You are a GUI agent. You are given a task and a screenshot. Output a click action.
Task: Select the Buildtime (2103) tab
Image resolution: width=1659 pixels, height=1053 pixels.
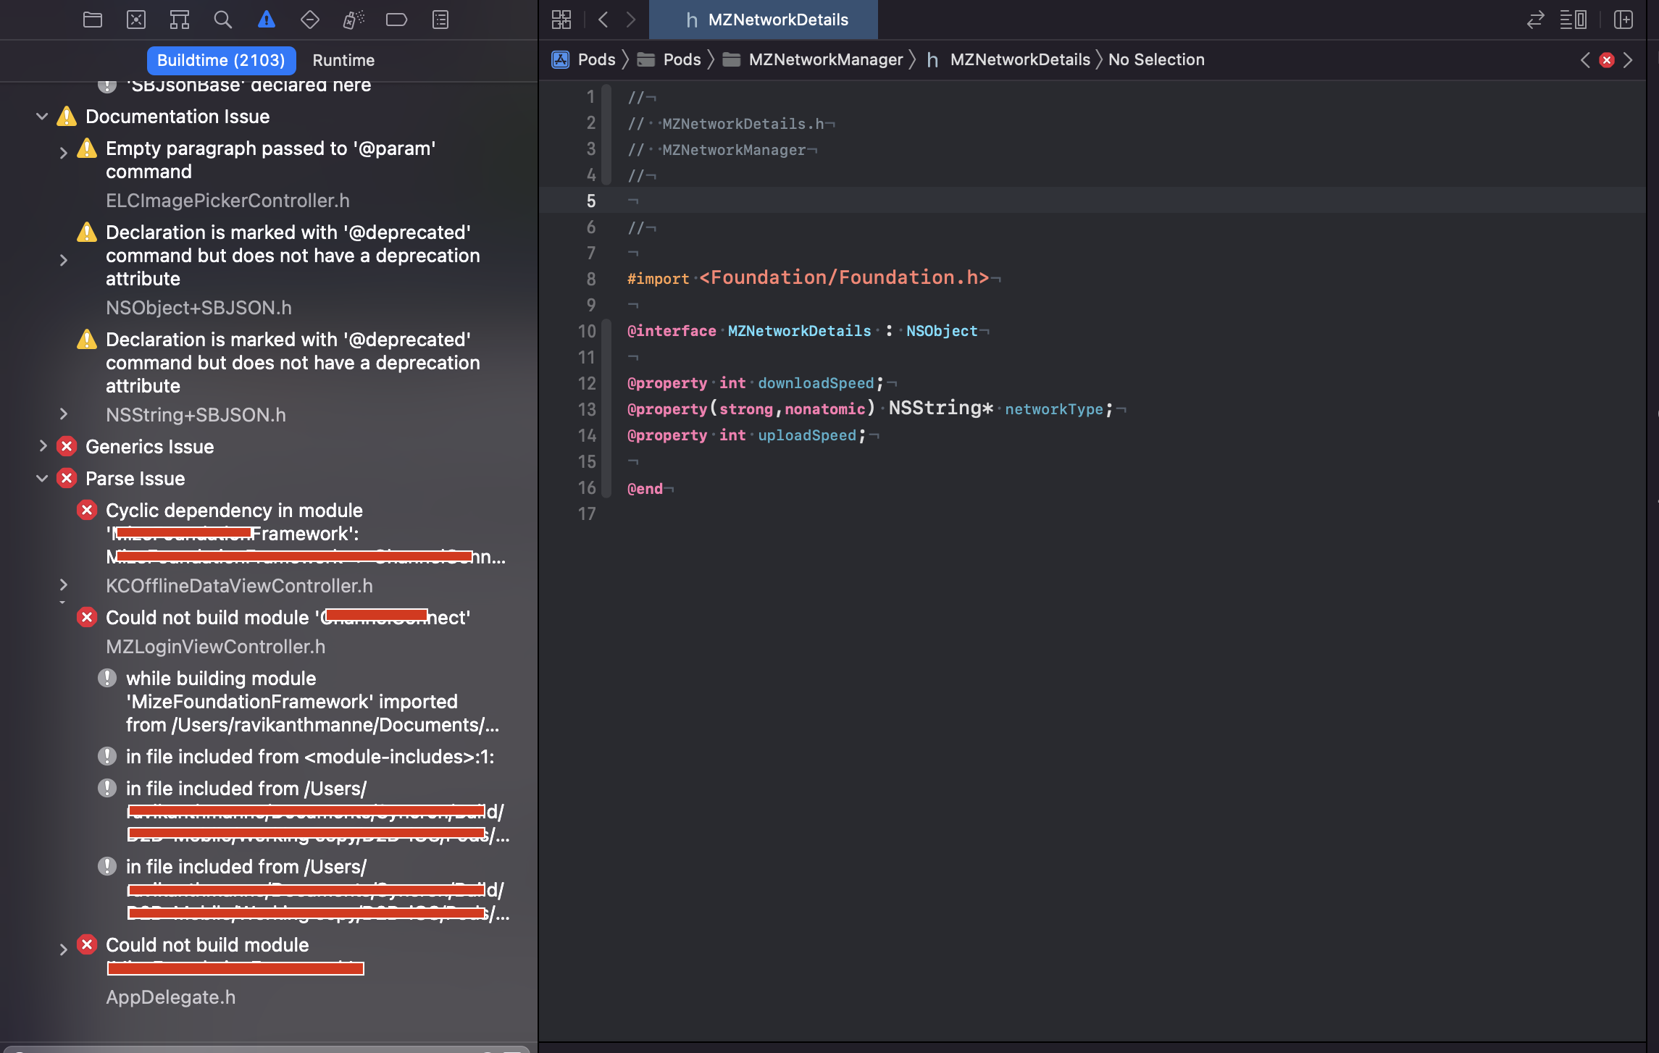coord(221,59)
